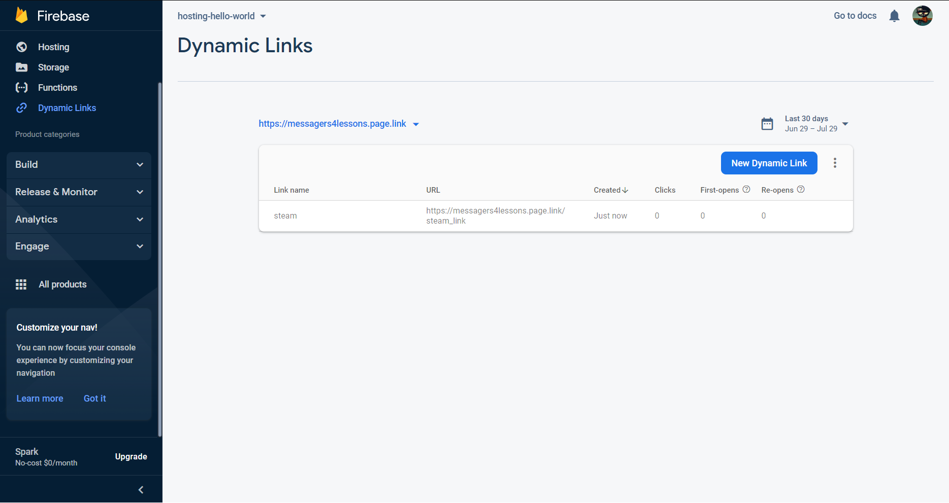Click the Firebase flame logo

[x=21, y=15]
